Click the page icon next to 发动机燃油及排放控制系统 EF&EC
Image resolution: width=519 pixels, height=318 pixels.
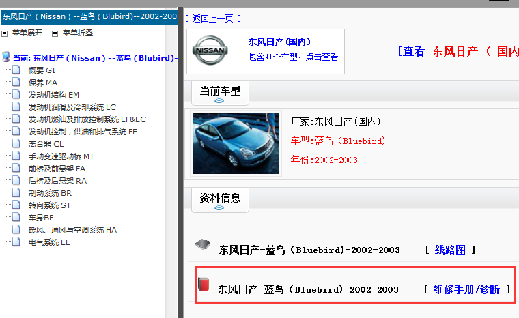[x=16, y=119]
